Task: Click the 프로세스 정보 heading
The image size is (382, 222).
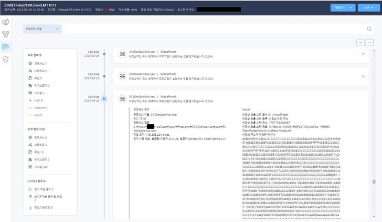Action: tap(141, 110)
